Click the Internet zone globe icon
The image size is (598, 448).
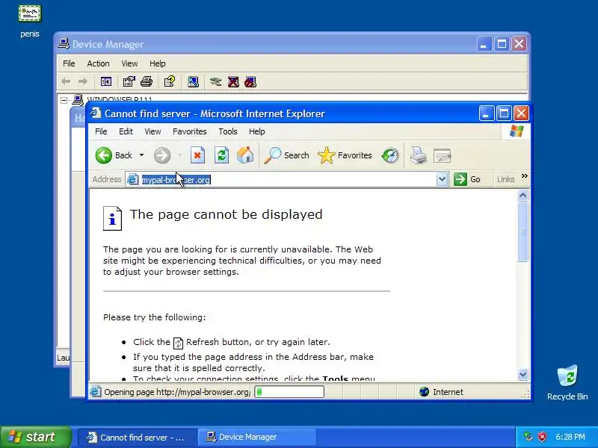point(424,391)
